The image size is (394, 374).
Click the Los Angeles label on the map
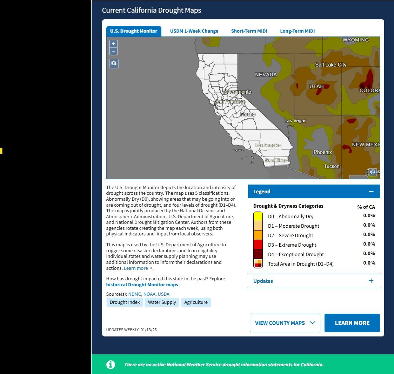tap(268, 145)
